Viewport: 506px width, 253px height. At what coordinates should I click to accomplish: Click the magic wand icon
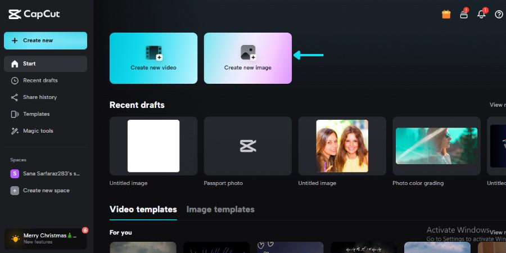pos(15,131)
